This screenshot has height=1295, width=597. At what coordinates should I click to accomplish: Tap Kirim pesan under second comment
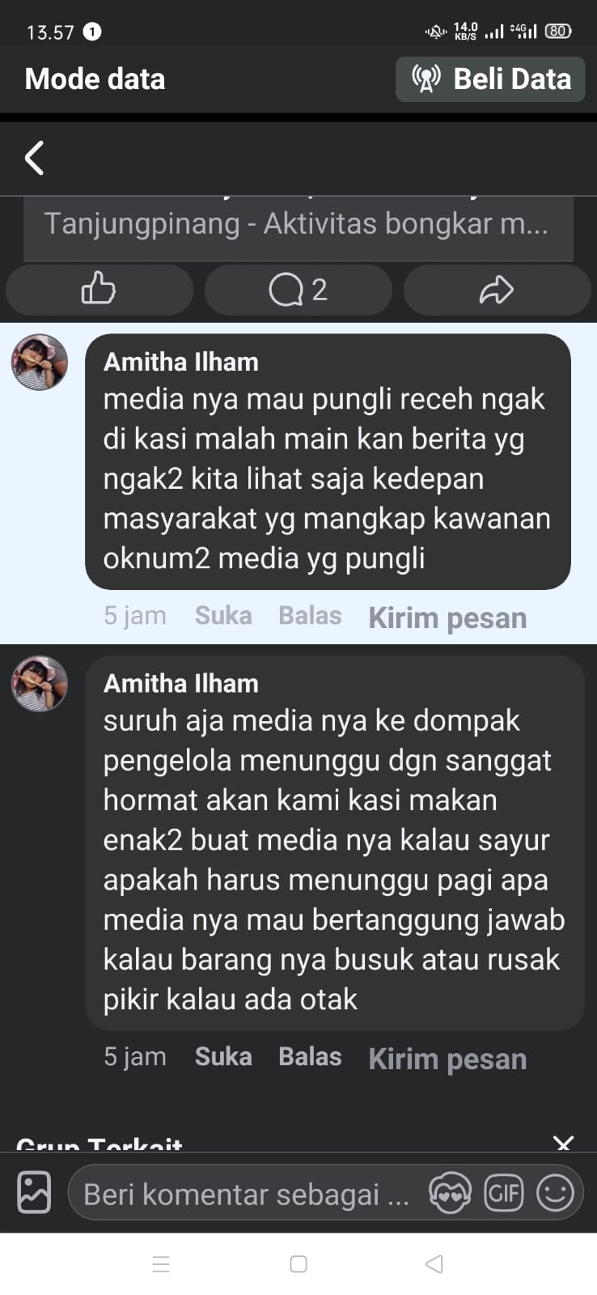pyautogui.click(x=447, y=1059)
